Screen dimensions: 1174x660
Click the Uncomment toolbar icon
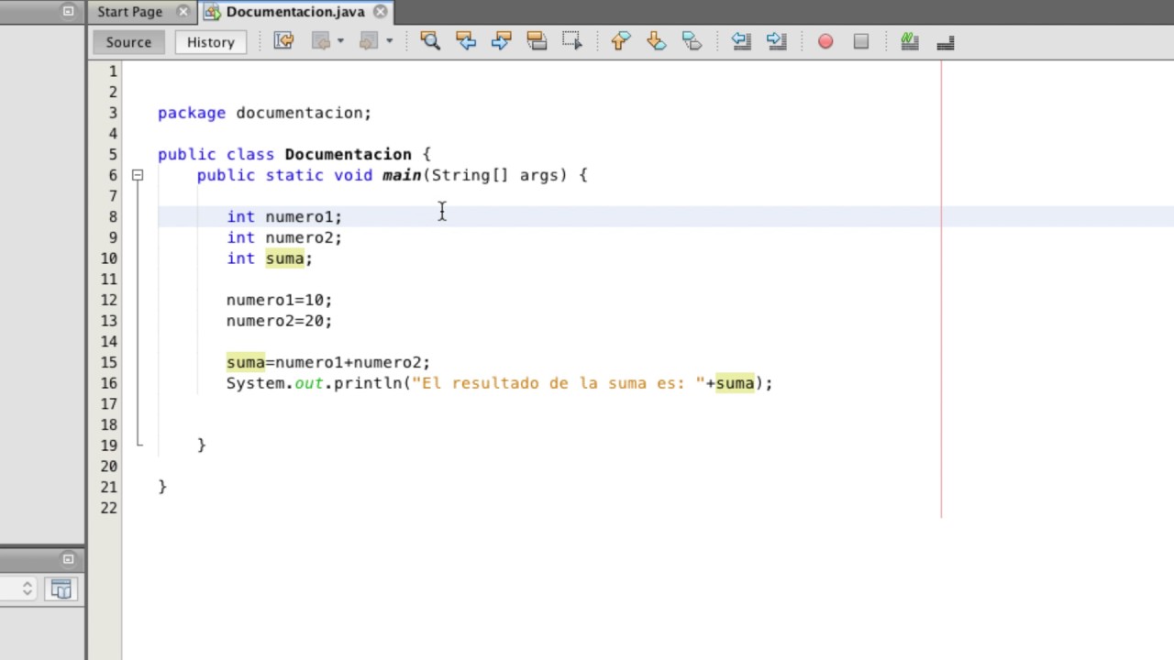pyautogui.click(x=946, y=41)
